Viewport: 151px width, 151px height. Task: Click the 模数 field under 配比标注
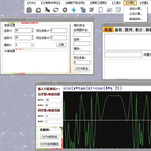point(82,53)
